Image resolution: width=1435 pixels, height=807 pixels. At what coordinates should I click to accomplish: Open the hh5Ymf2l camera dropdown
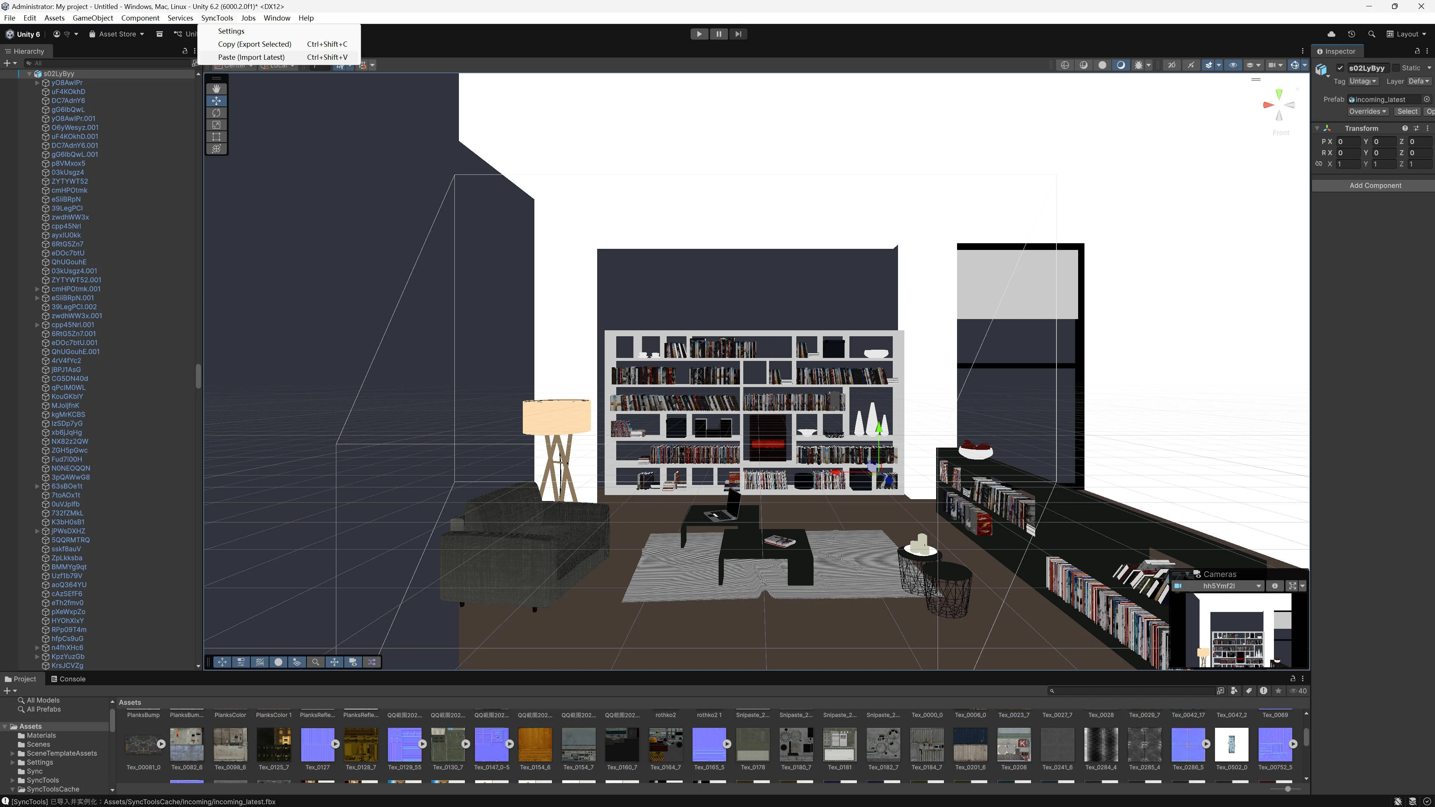(x=1218, y=586)
